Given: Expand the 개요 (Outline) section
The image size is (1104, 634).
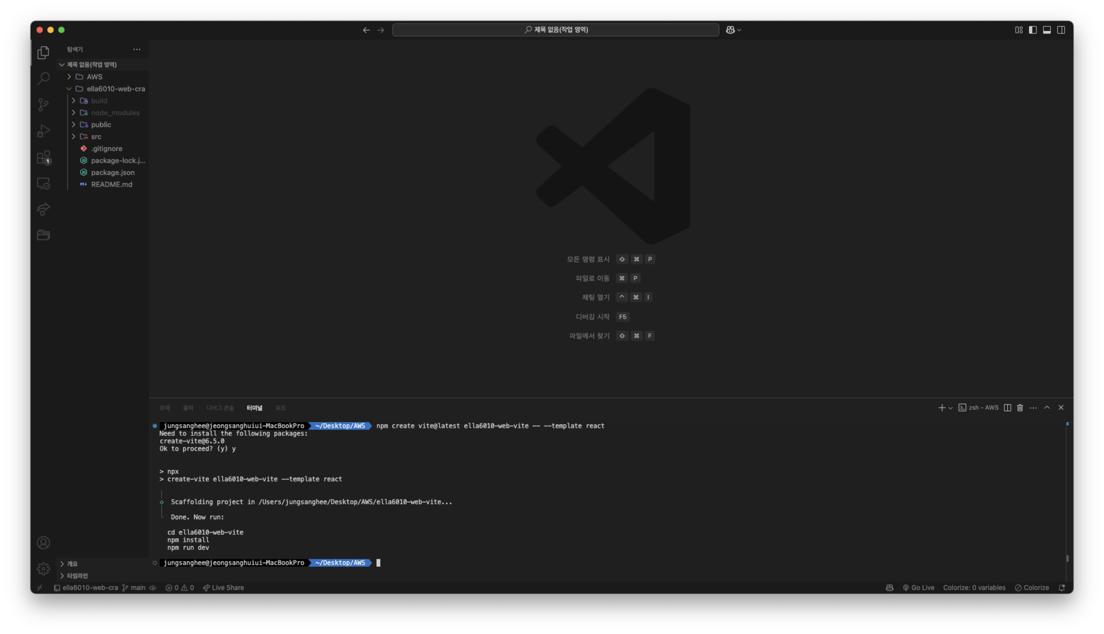Looking at the screenshot, I should click(x=103, y=563).
